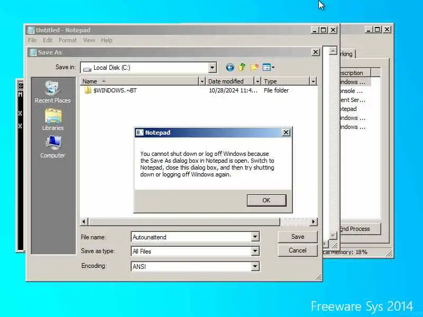Click OK in the Notepad message box
The image size is (423, 317).
(266, 200)
